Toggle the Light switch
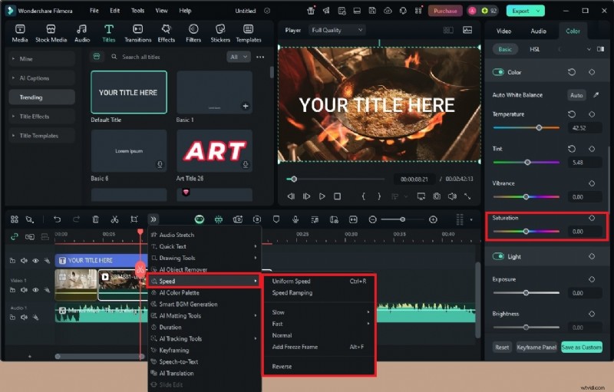The image size is (614, 392). point(498,256)
